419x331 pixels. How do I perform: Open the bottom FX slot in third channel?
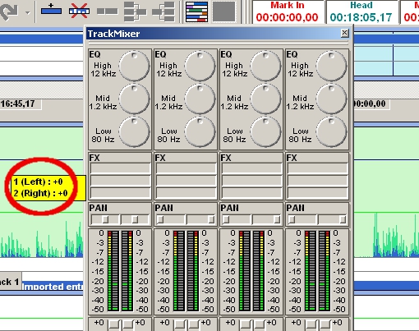[x=251, y=193]
